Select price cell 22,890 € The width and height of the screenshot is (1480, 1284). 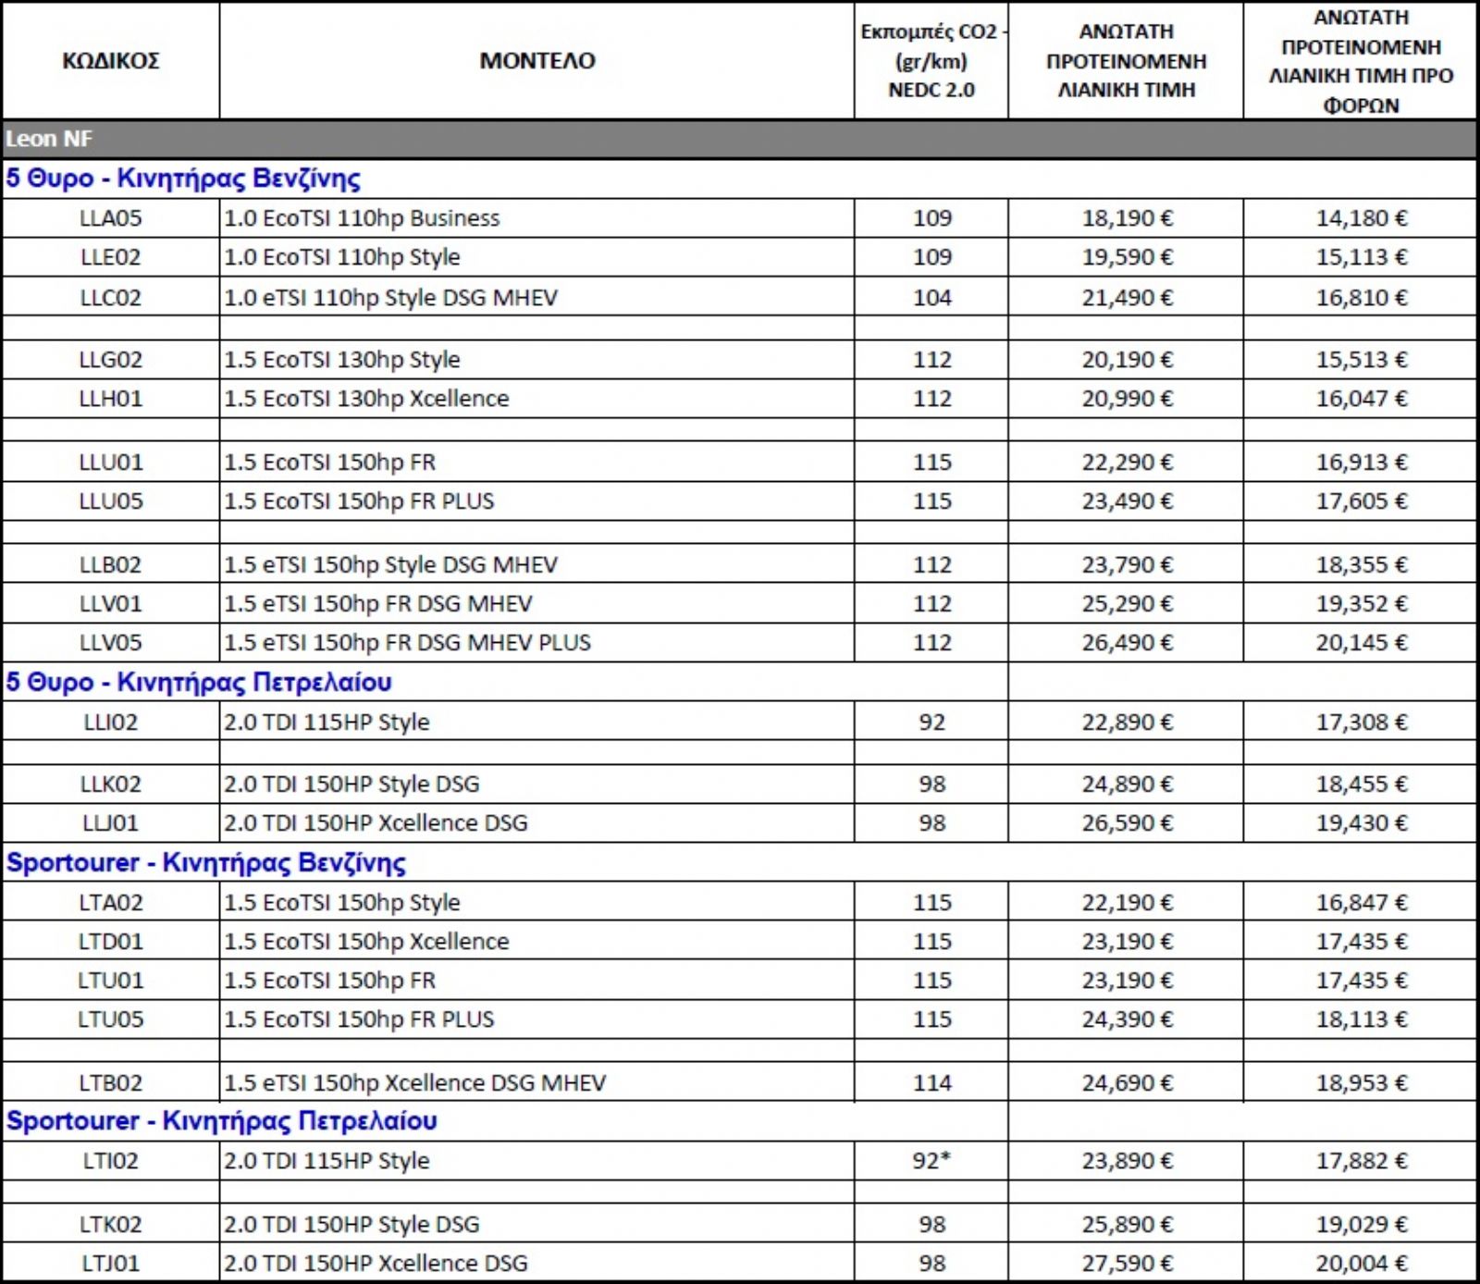(1126, 722)
